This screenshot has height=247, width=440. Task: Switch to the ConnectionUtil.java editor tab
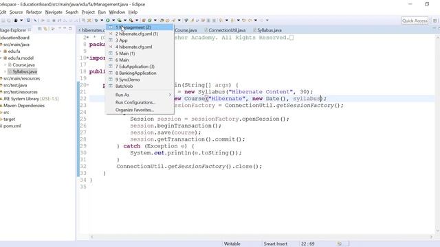225,30
